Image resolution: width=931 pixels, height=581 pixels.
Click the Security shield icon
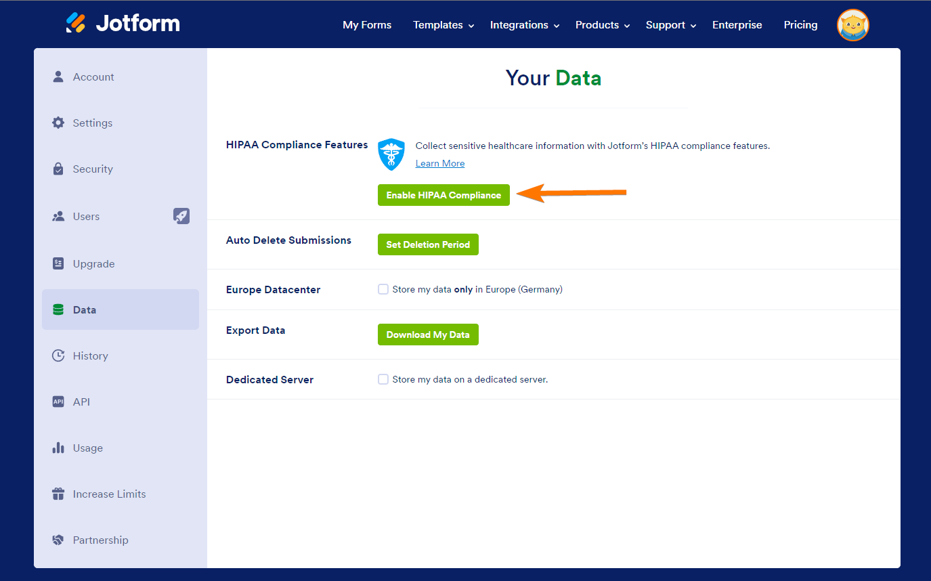(x=59, y=169)
